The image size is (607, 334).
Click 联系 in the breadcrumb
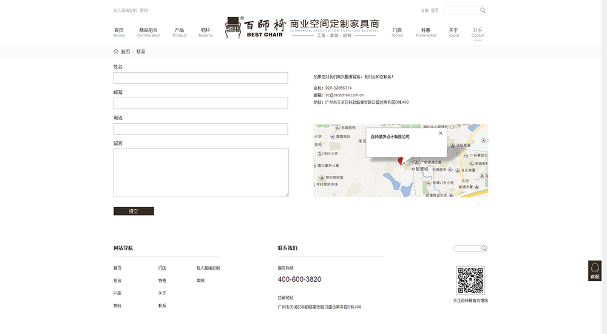pos(141,52)
